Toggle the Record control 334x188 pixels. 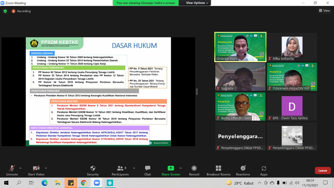[x=194, y=171]
